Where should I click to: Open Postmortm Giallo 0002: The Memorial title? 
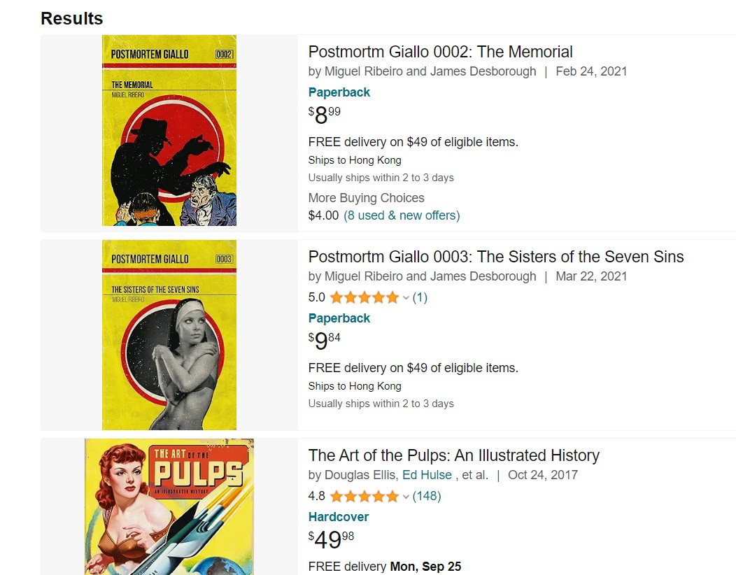point(440,52)
